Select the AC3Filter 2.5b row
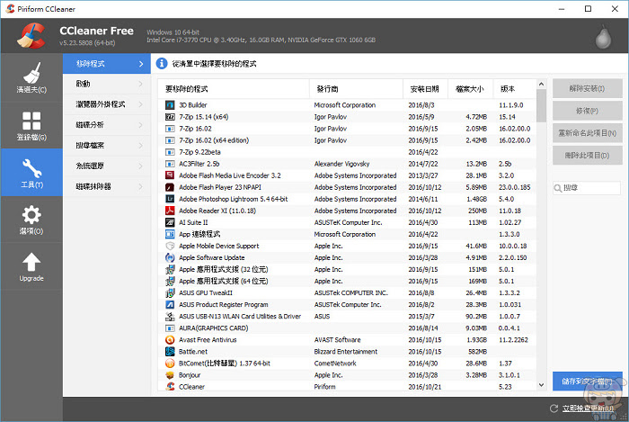This screenshot has height=422, width=629. click(348, 164)
